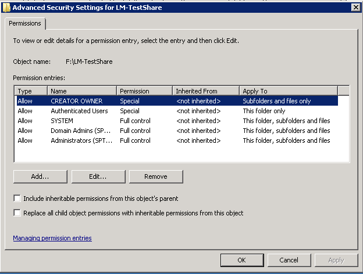Screen dimensions: 363x274
Task: Sort by the Name column header
Action: pyautogui.click(x=82, y=91)
